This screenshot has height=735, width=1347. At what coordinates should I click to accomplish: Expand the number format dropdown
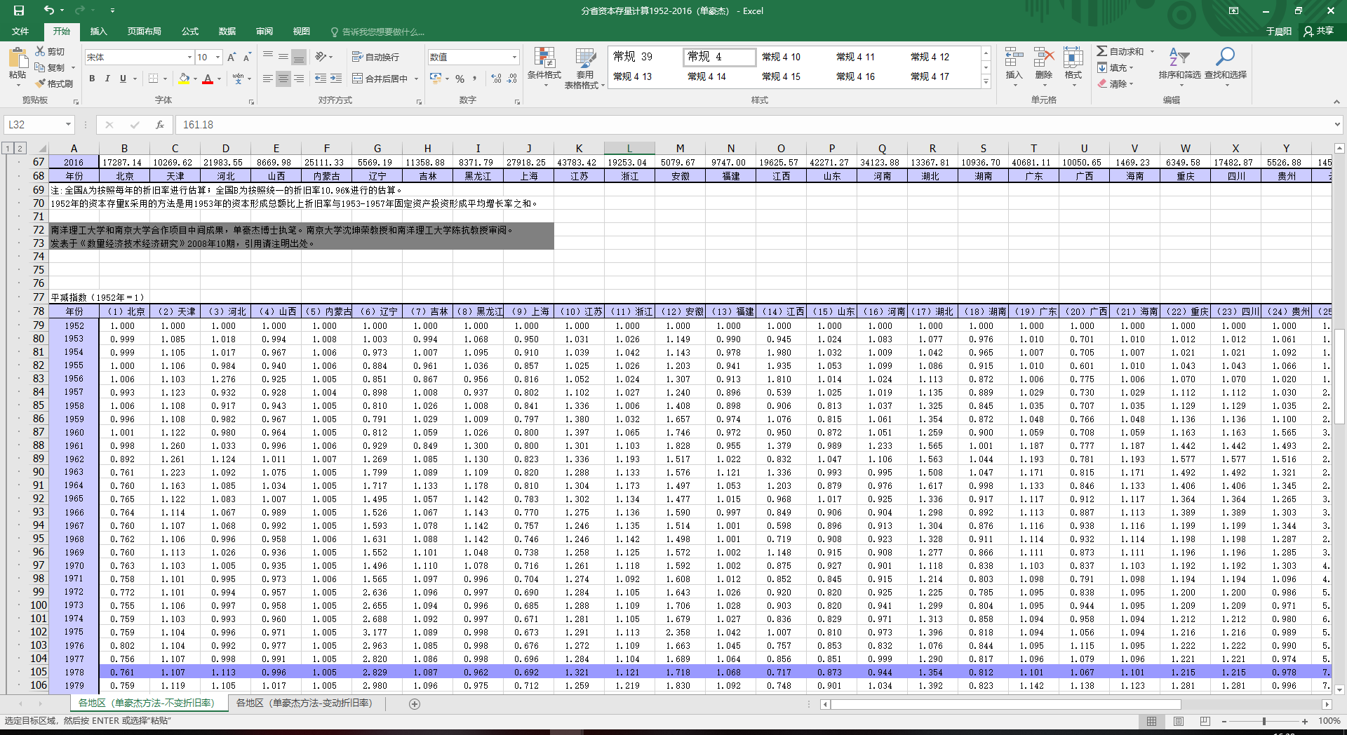click(514, 57)
